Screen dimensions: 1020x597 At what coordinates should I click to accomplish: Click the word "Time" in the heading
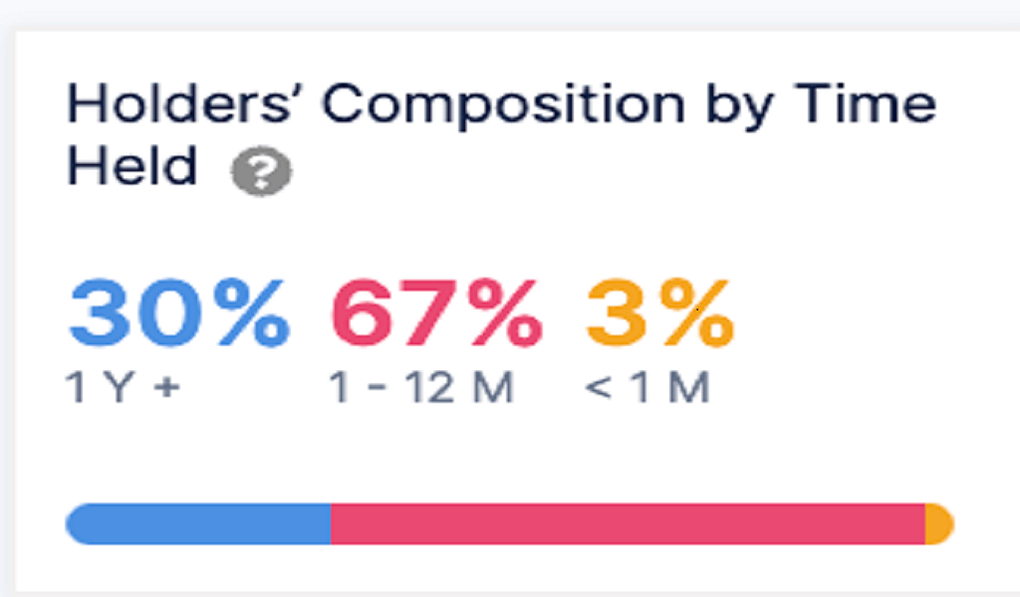pyautogui.click(x=865, y=104)
